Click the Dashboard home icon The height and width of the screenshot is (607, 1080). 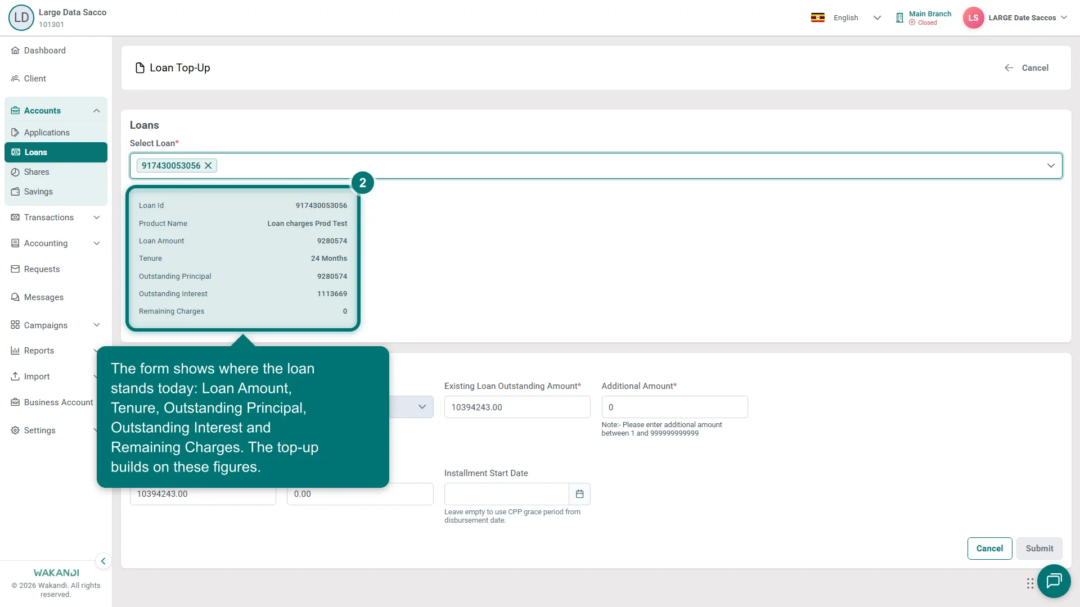(15, 51)
